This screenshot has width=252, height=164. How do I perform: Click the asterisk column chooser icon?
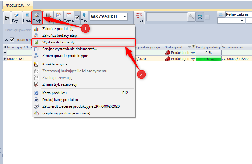[x=5, y=47]
